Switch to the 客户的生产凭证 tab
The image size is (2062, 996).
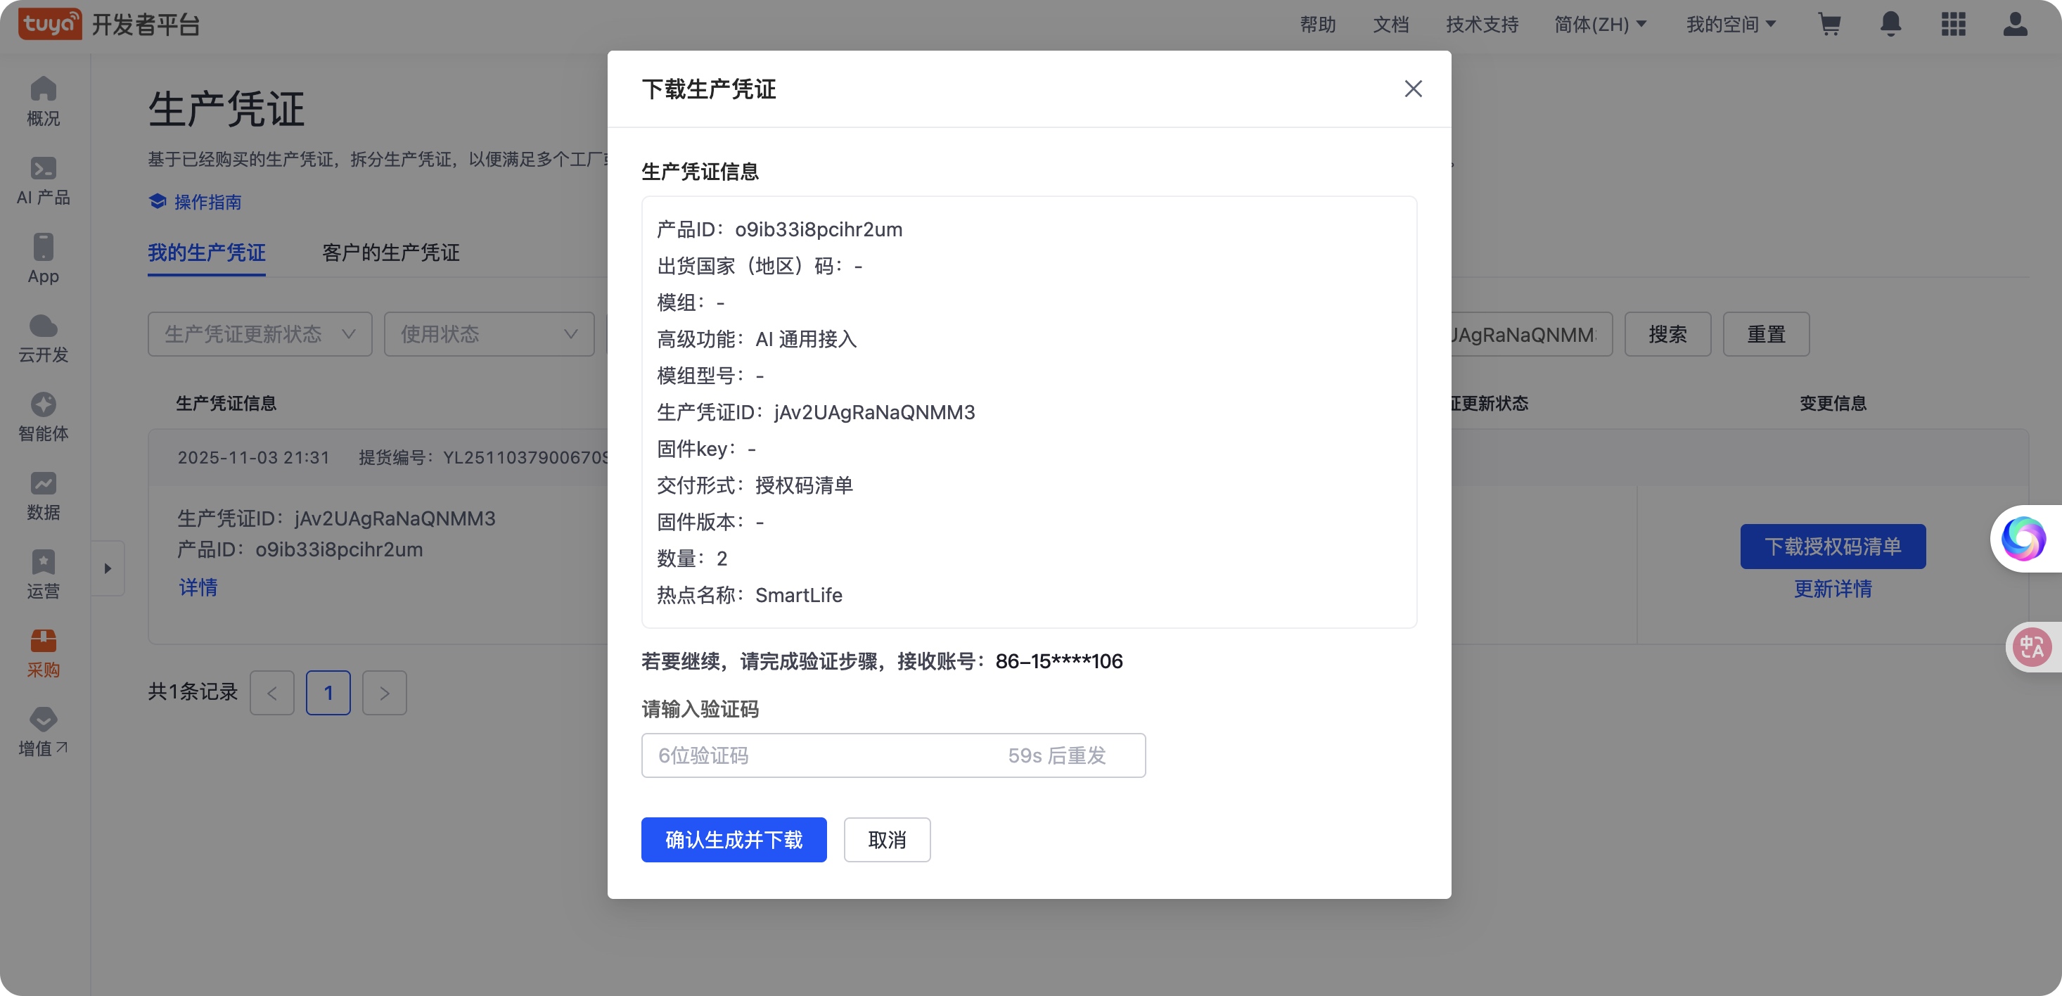click(390, 253)
